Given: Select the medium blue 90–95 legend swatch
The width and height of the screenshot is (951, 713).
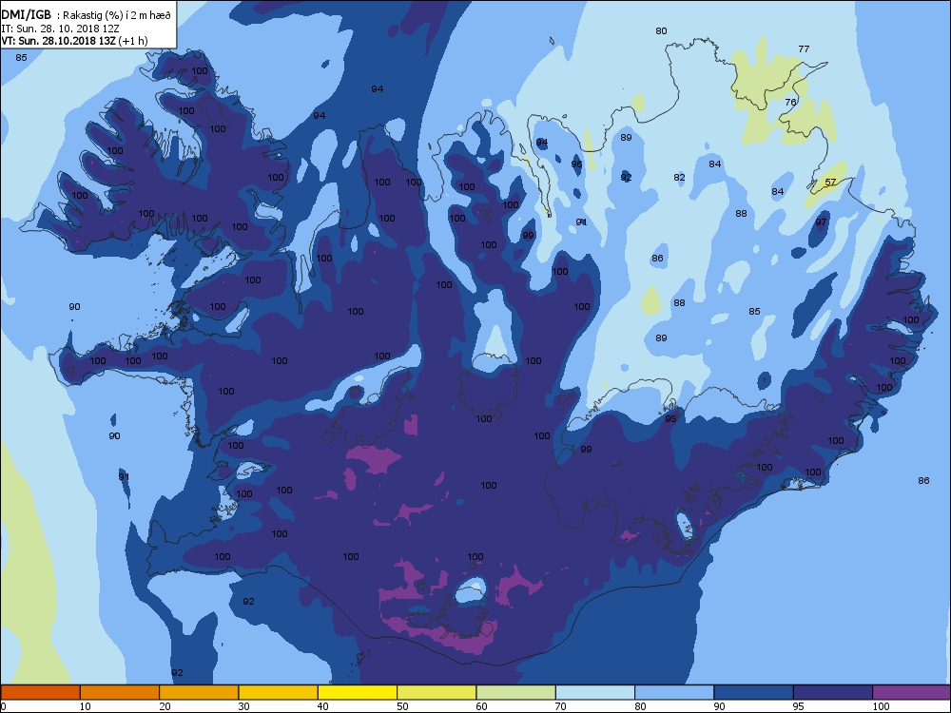Looking at the screenshot, I should 754,692.
